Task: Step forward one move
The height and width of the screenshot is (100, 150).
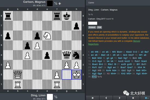Action: [119, 98]
